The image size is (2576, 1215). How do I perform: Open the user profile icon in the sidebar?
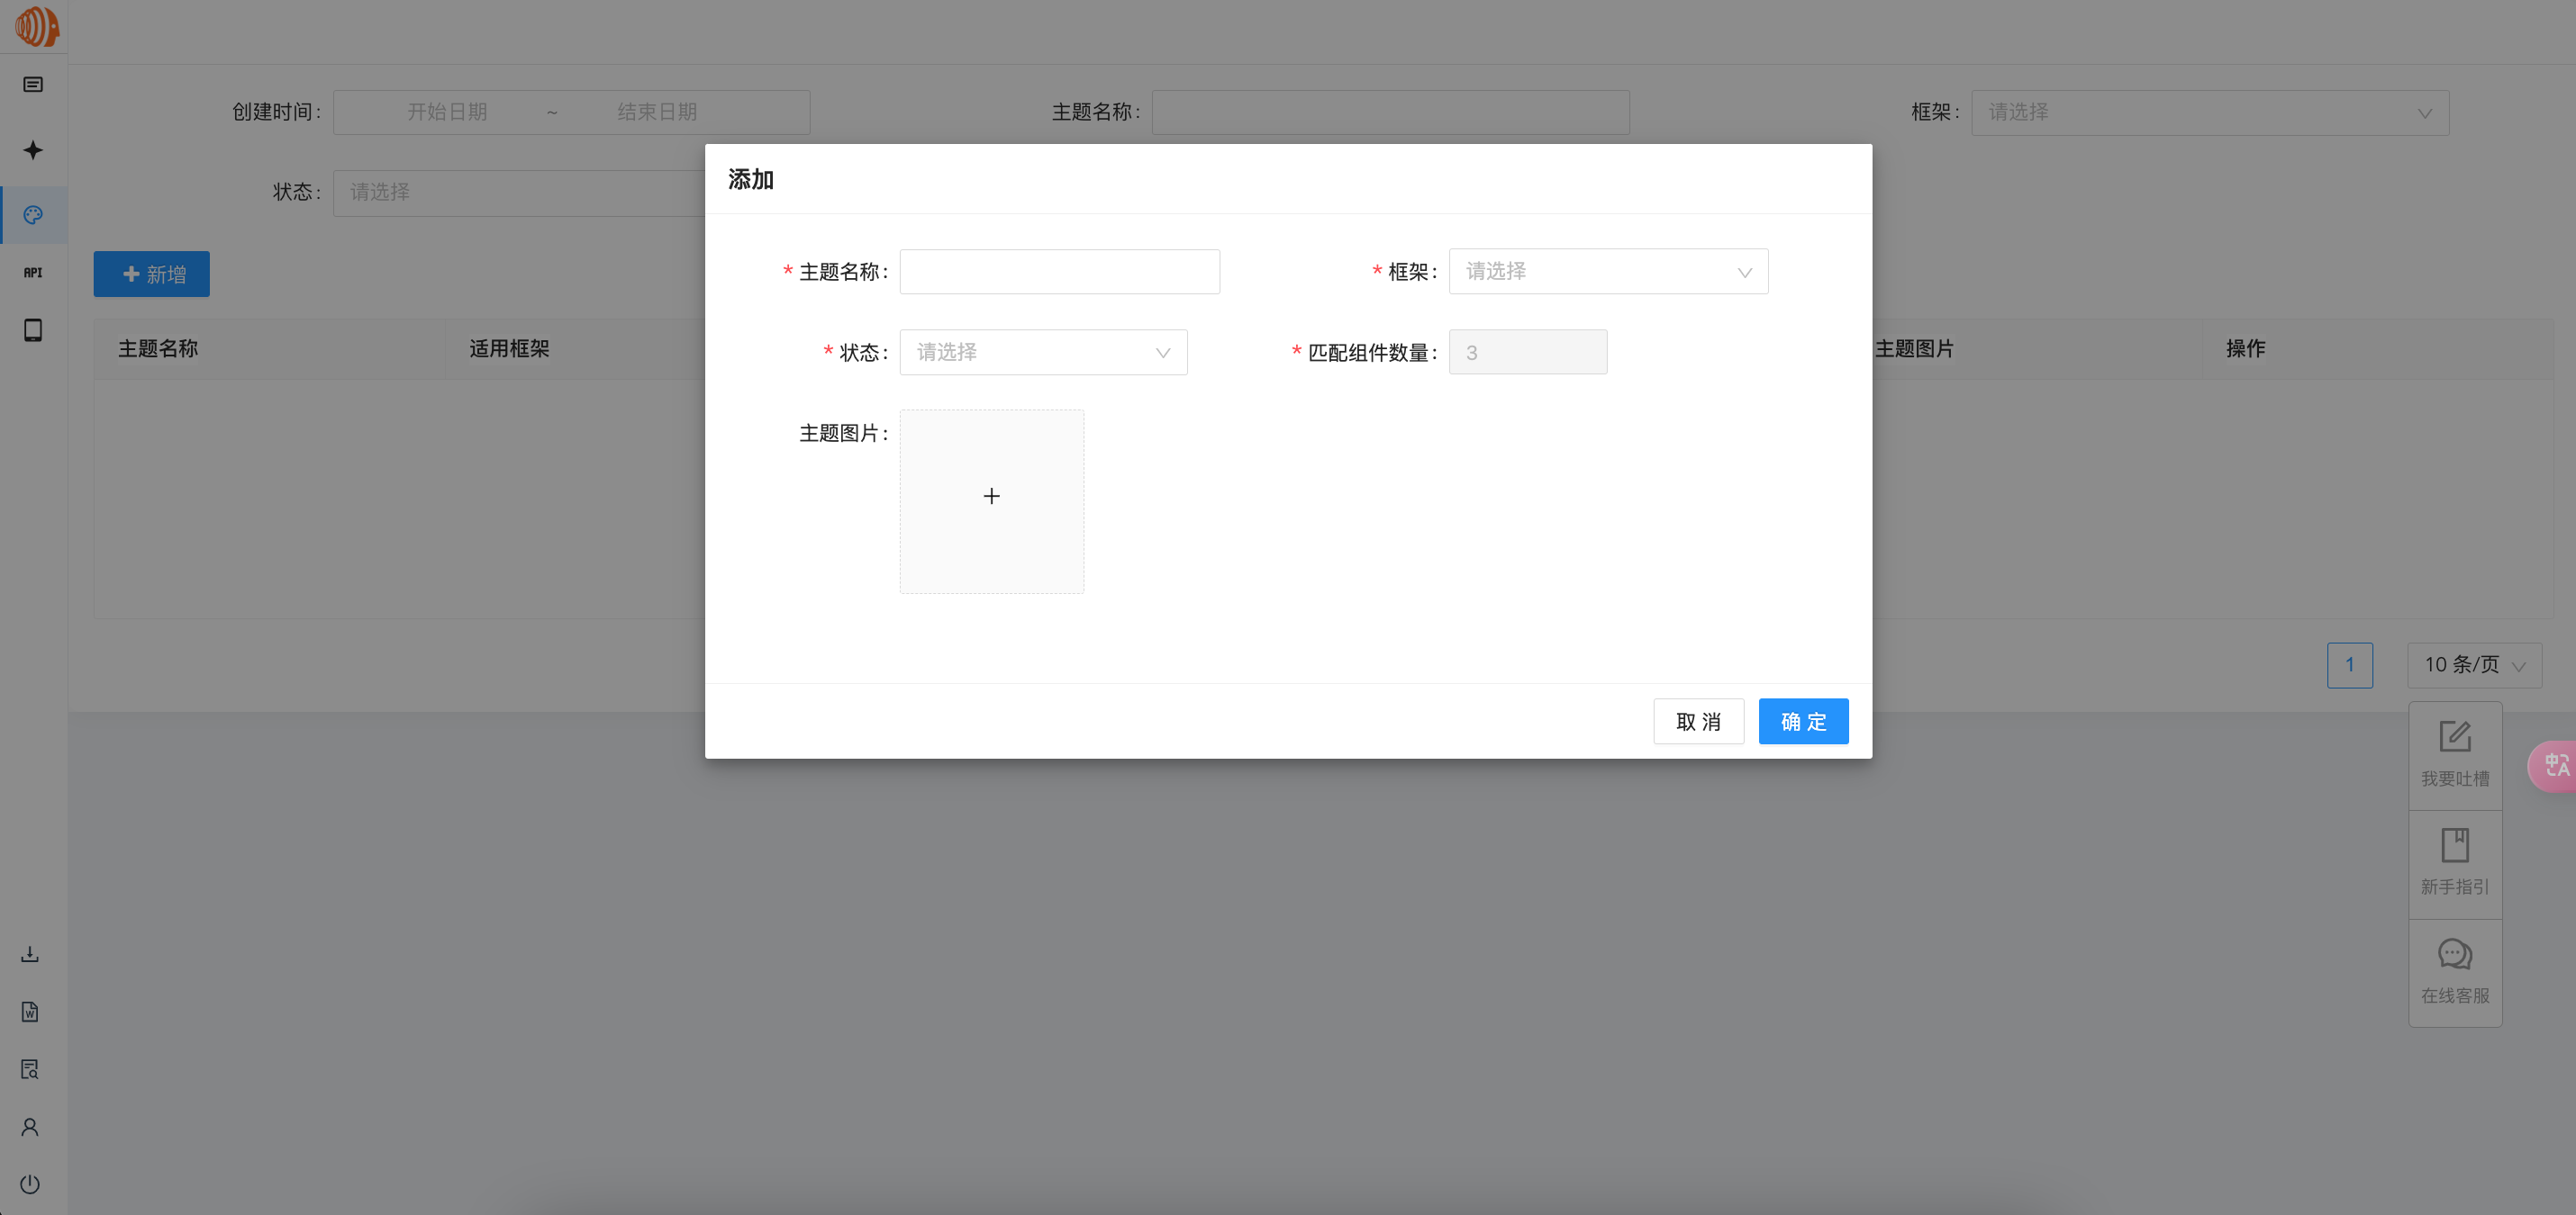pyautogui.click(x=29, y=1127)
